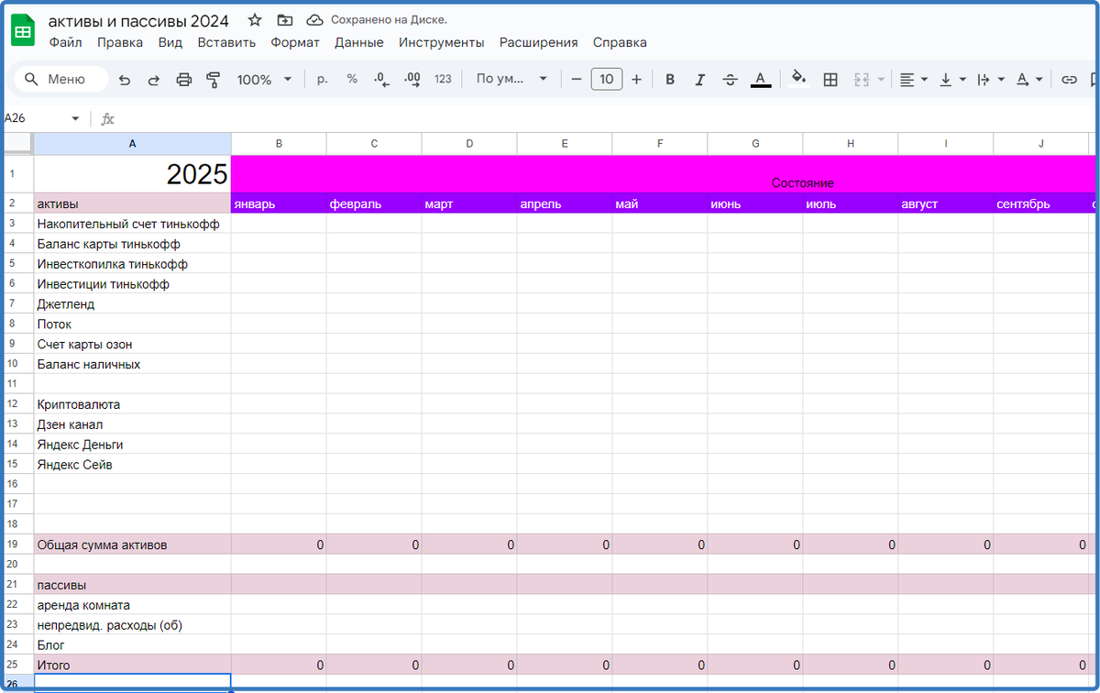Click the document title активы и пассивы 2024

click(138, 20)
